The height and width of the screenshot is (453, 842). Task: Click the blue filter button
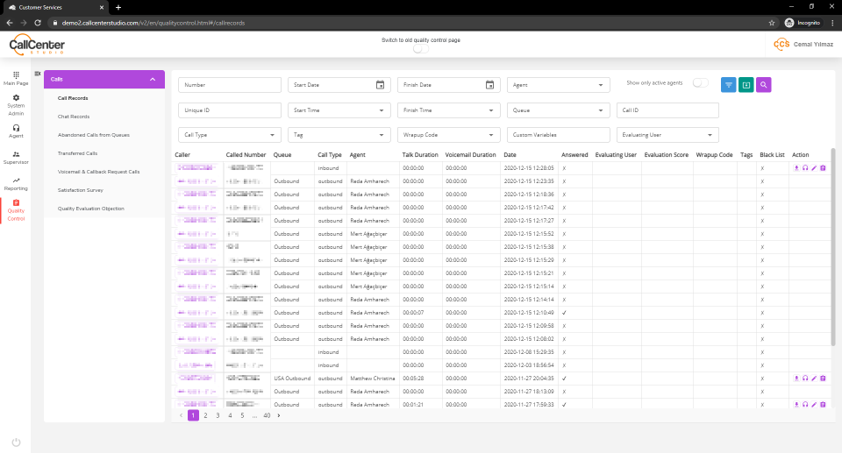(728, 85)
